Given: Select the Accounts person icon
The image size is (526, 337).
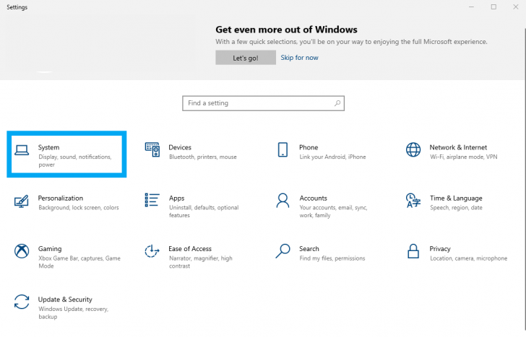Looking at the screenshot, I should 283,200.
